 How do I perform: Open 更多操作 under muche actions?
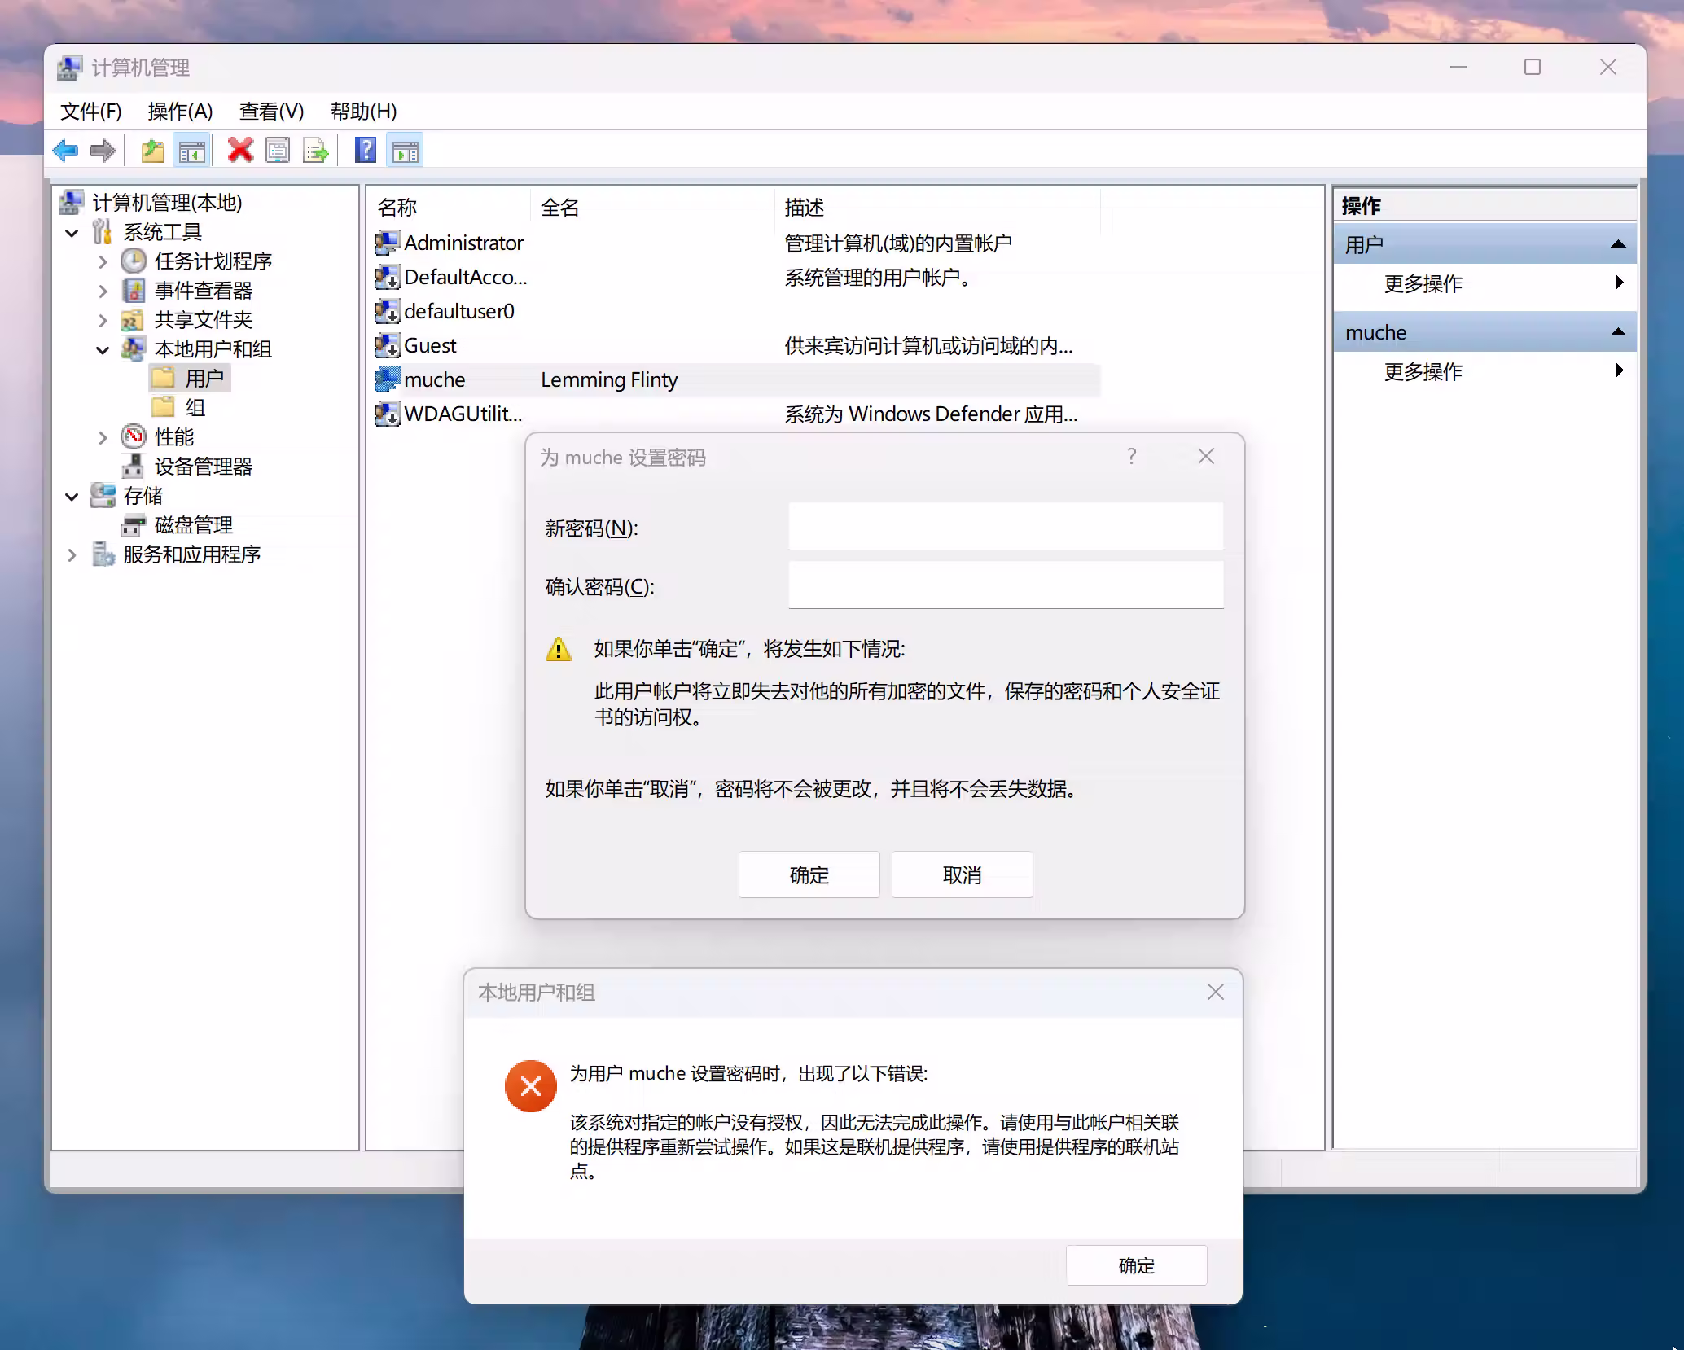(1423, 372)
